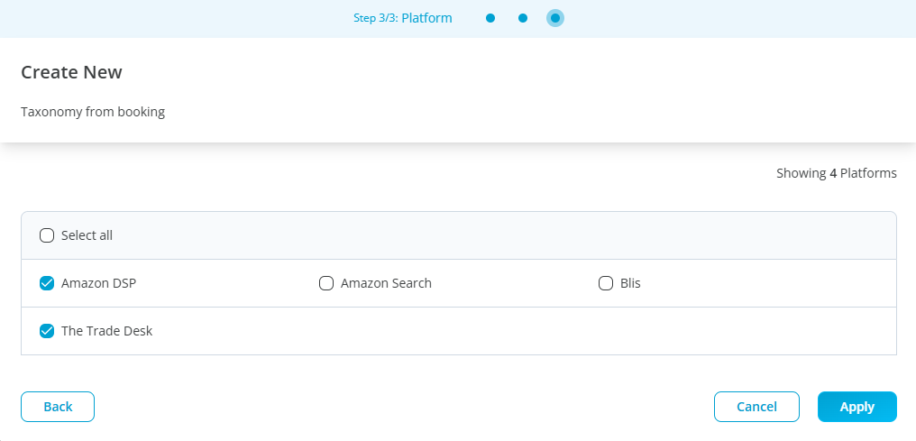
Task: Click the 'Showing 4 Platforms' counter text
Action: tap(836, 173)
